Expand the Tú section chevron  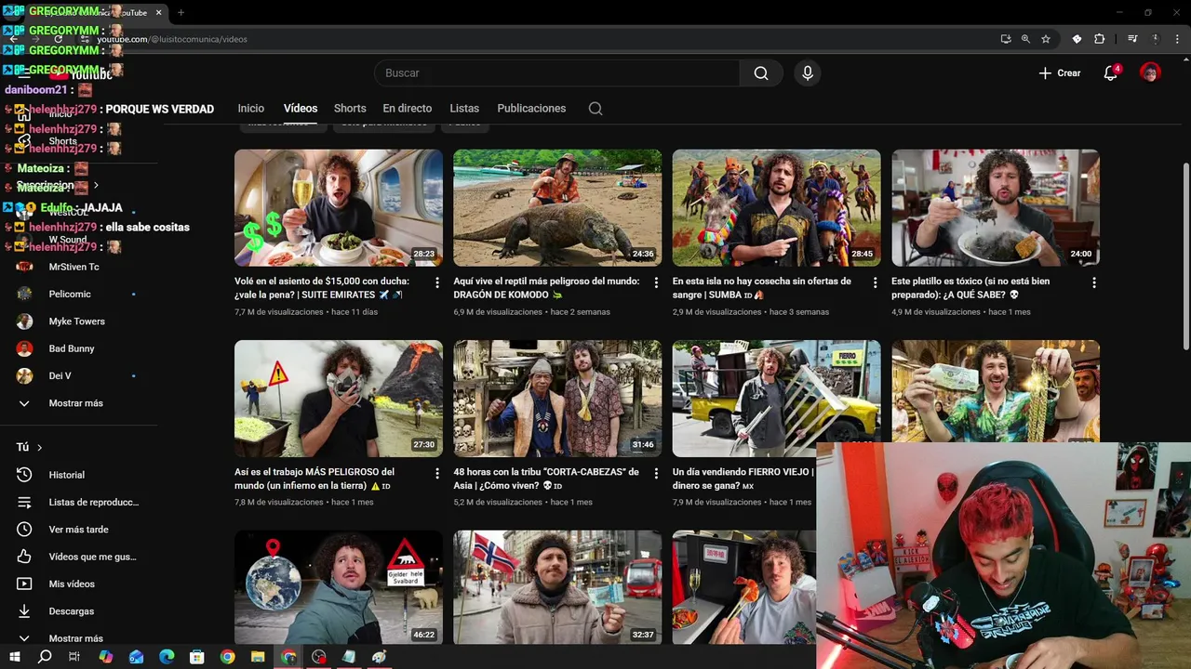pyautogui.click(x=39, y=448)
